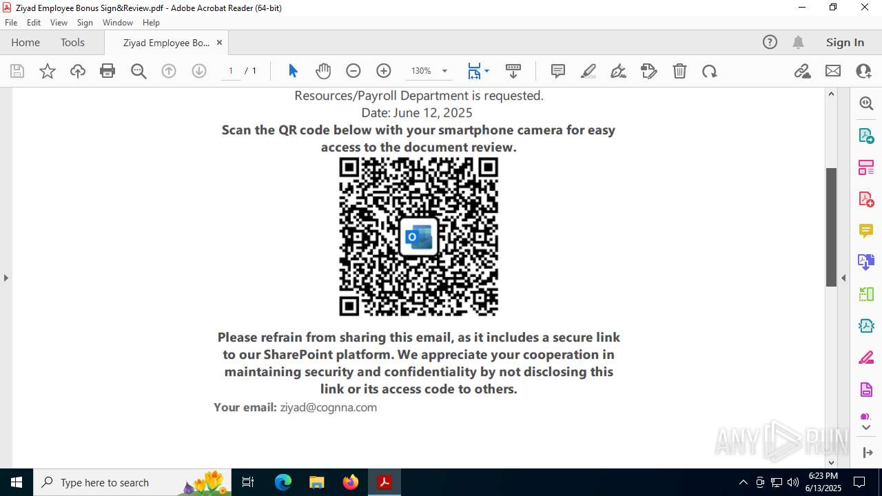Open Combine Files tool in right pane
Screen dimensions: 882x496
866,262
